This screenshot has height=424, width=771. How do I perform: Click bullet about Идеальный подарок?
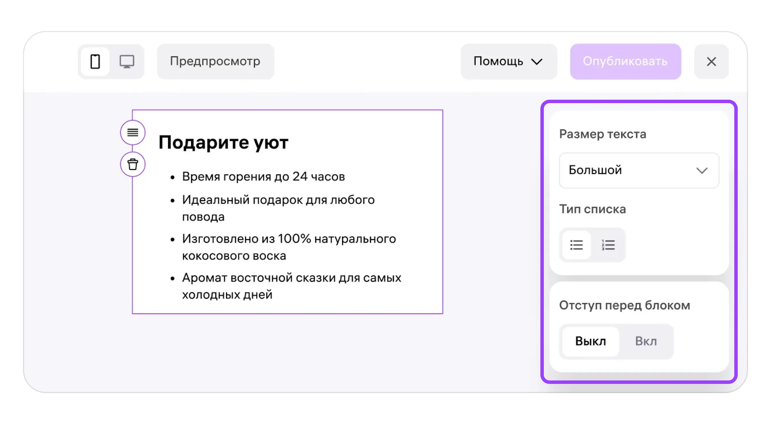(278, 200)
